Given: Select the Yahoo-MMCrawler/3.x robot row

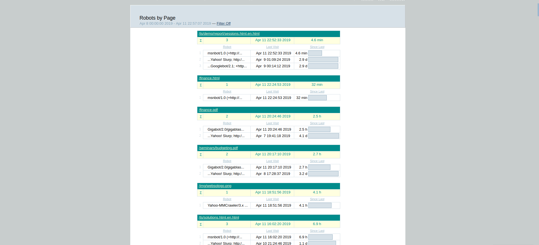Looking at the screenshot, I should click(x=227, y=205).
